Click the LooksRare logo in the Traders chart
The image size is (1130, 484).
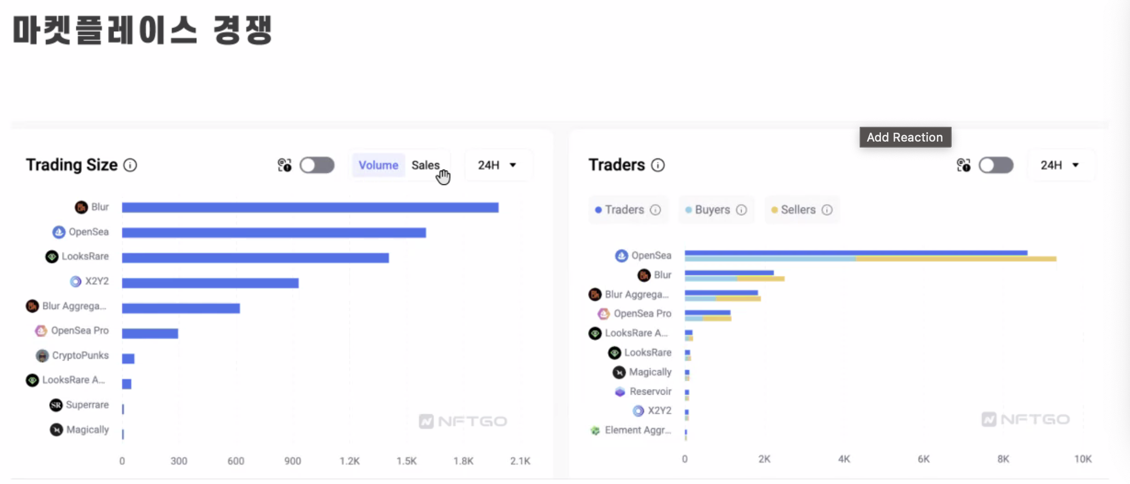coord(614,353)
